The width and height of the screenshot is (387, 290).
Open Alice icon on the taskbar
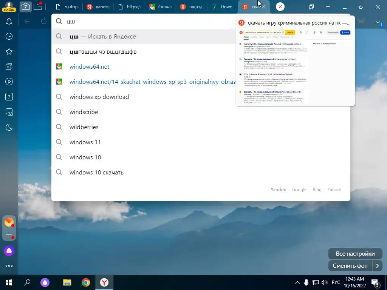[x=45, y=282]
